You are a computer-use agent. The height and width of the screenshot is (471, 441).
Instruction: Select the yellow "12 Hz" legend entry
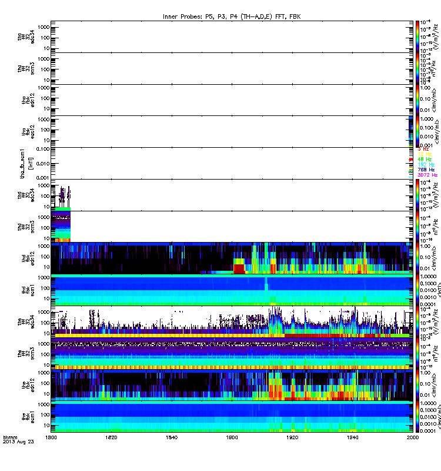pos(425,154)
